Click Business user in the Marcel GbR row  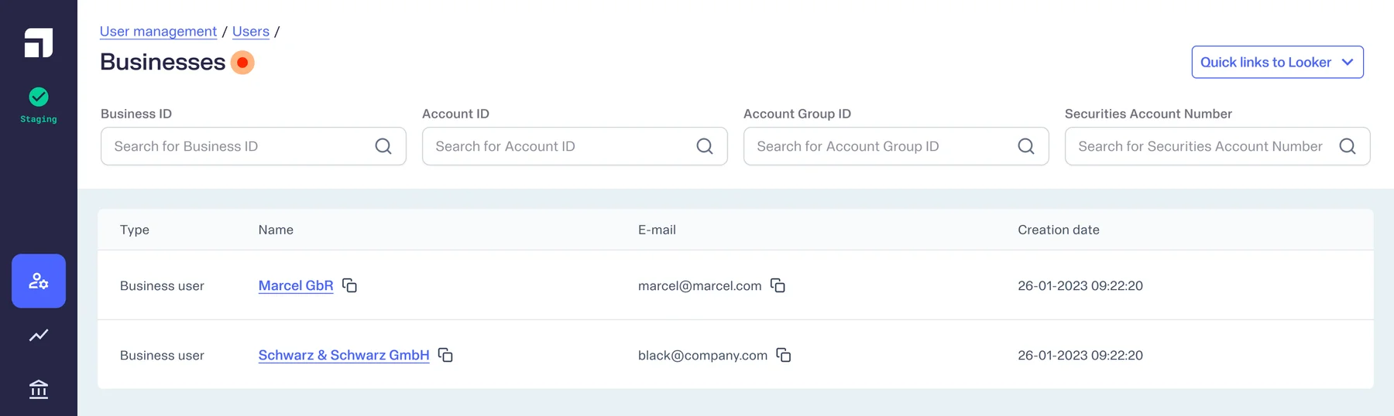coord(162,285)
